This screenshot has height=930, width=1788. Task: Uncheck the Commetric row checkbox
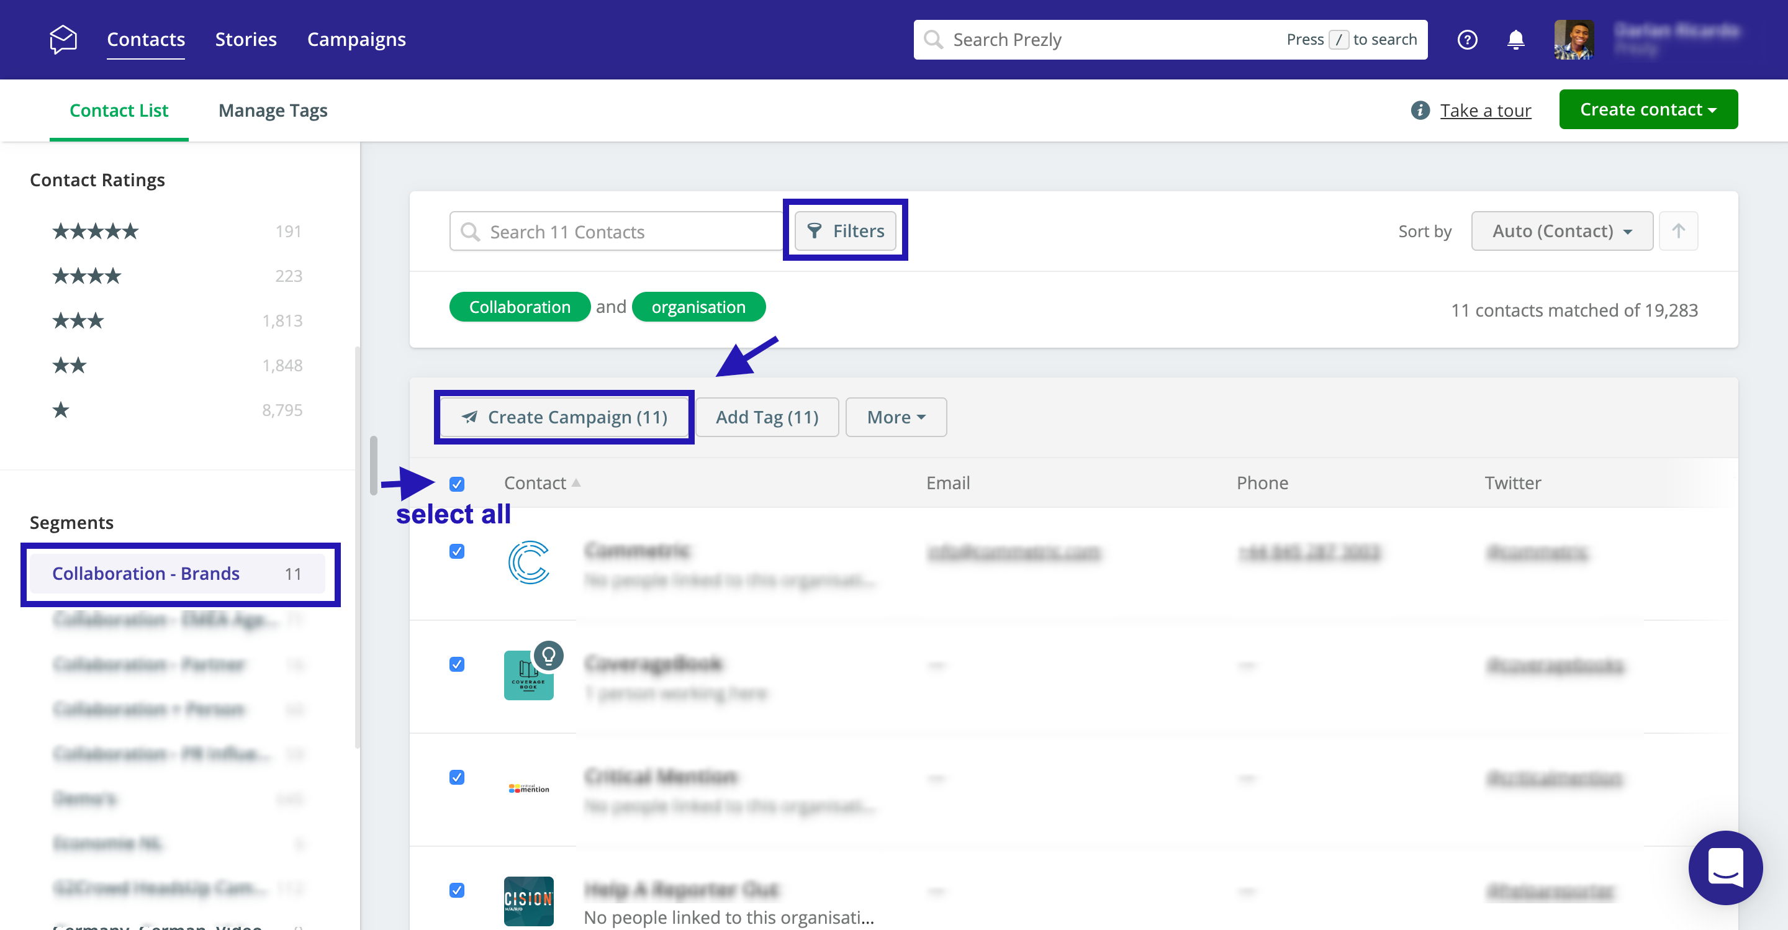point(457,551)
